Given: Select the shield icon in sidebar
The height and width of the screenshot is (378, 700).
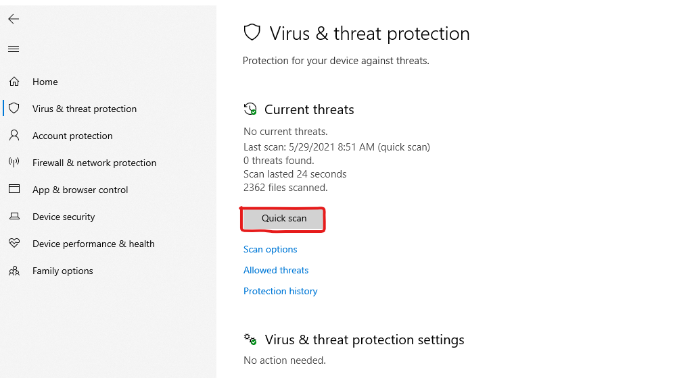Looking at the screenshot, I should tap(14, 108).
